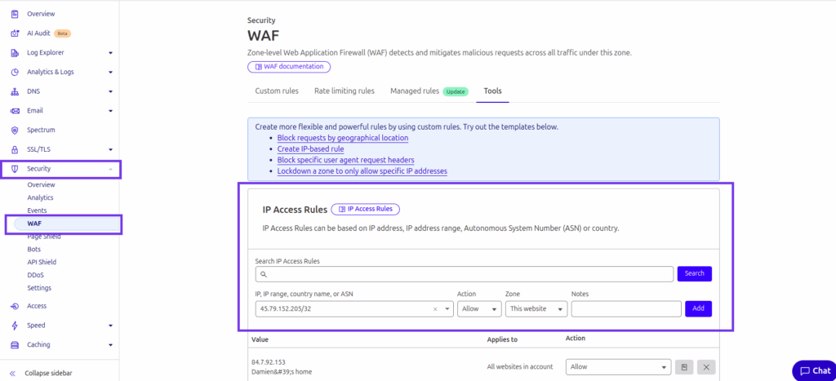Click the AI Audit robot icon
Image resolution: width=836 pixels, height=381 pixels.
point(15,33)
